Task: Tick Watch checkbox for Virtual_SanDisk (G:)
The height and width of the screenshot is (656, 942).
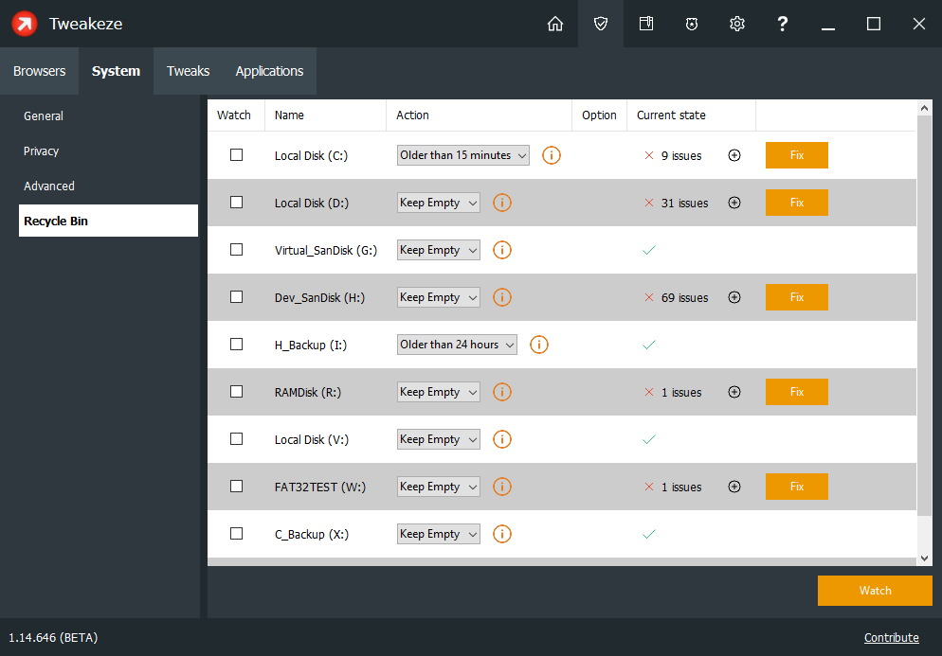Action: point(237,249)
